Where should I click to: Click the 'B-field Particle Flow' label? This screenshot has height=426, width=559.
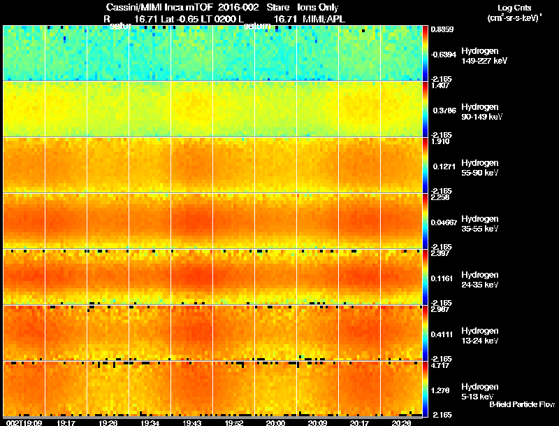click(522, 404)
